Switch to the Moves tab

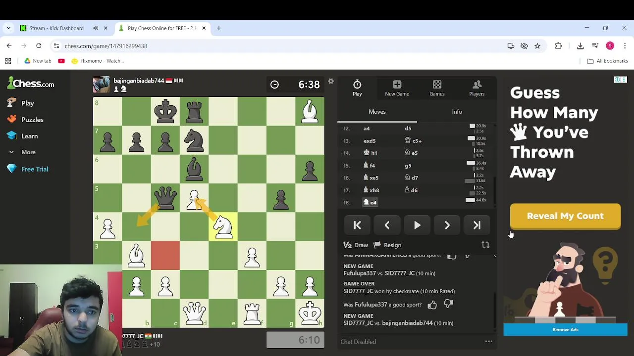[377, 112]
